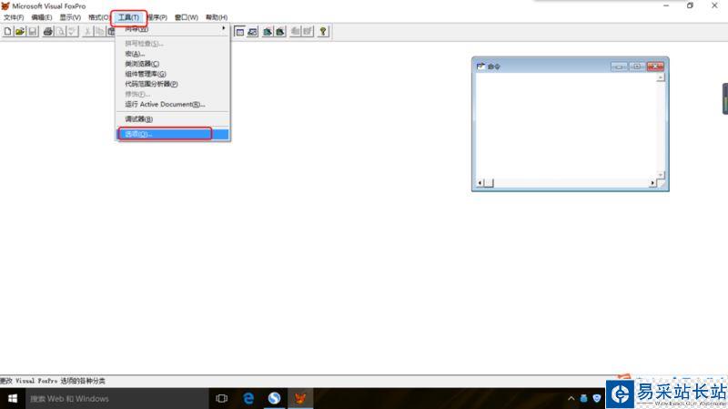Click the Command Window toolbar icon
Viewport: 728px width, 409px height.
239,32
